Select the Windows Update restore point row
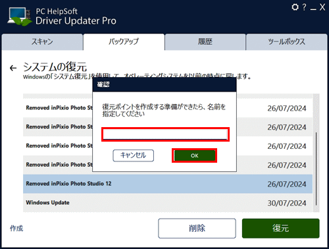Viewport: 329px width, 249px height. (168, 203)
